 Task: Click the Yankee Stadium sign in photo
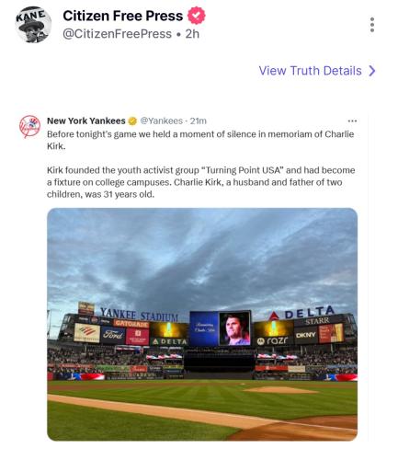(x=139, y=315)
